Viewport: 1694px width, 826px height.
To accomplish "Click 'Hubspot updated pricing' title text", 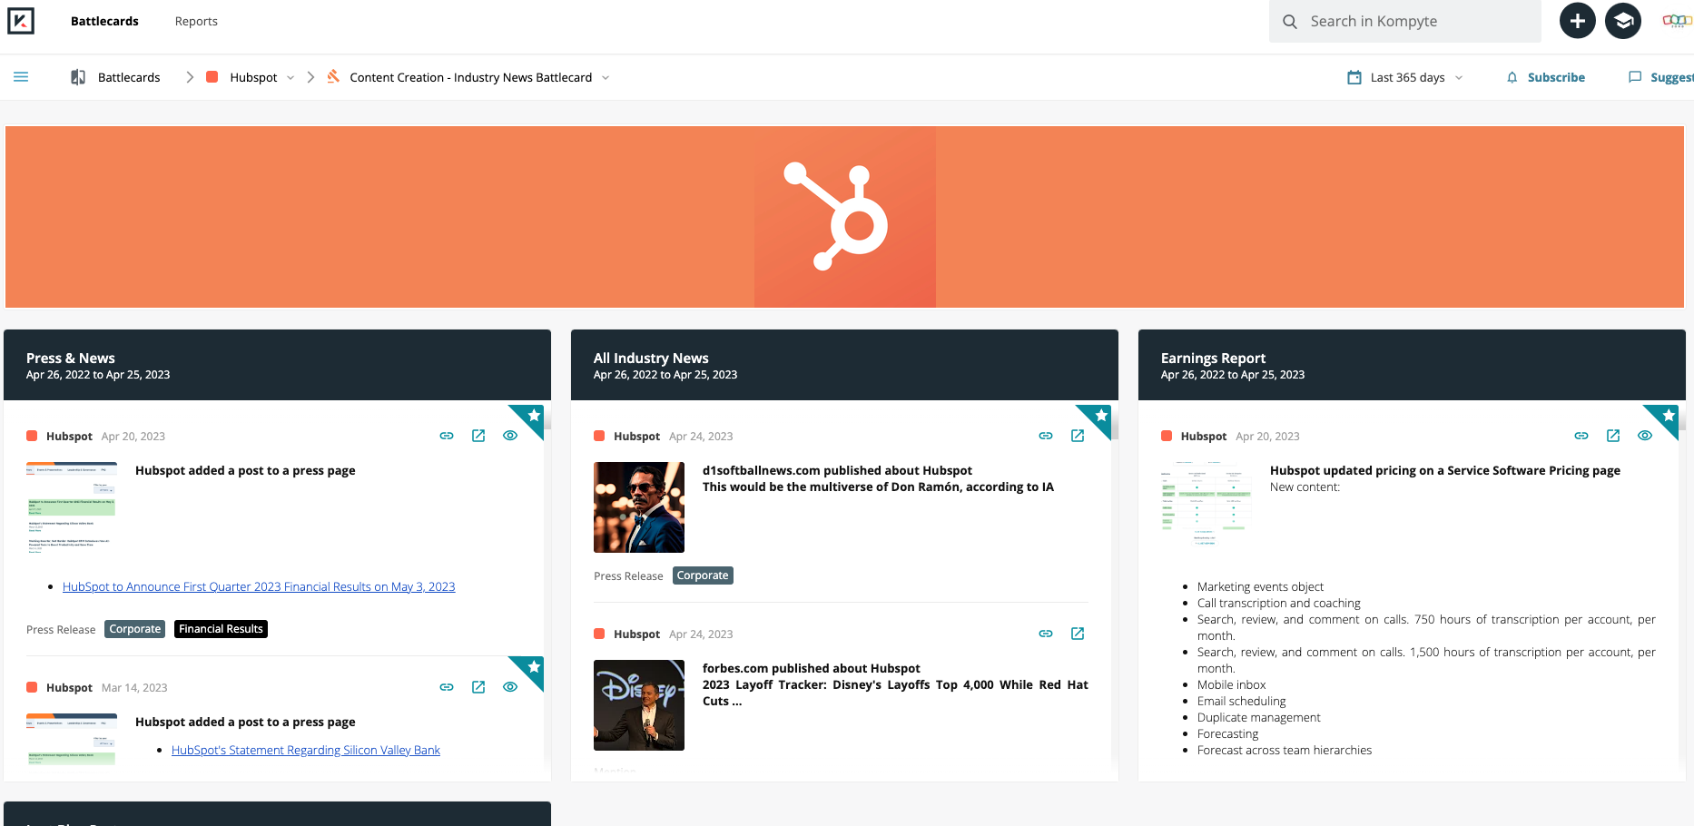I will point(1445,470).
